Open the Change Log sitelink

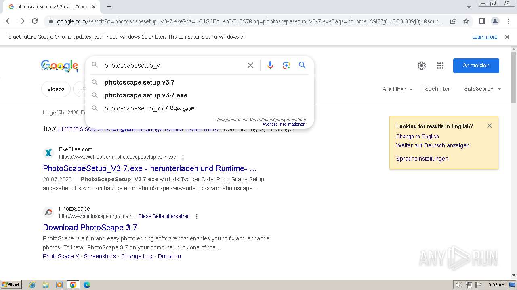click(137, 256)
